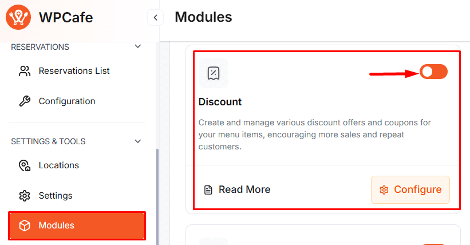Click the Locations pin icon
This screenshot has width=470, height=245.
pos(25,165)
